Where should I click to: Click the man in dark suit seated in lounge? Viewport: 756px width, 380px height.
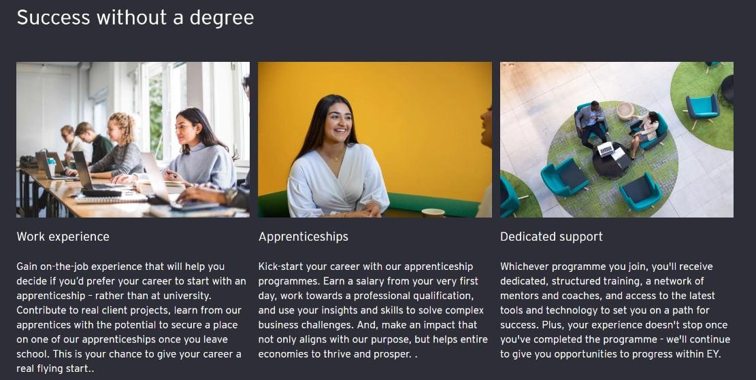[x=591, y=122]
